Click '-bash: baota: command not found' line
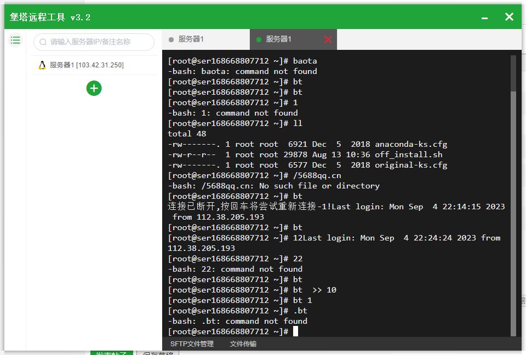526x355 pixels. pos(242,71)
